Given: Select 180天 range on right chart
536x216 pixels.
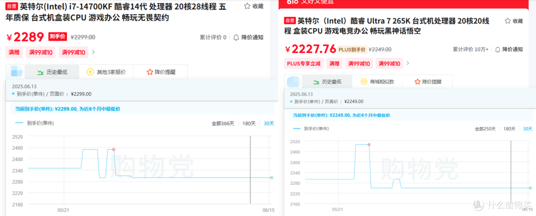Looking at the screenshot, I should click(x=509, y=129).
